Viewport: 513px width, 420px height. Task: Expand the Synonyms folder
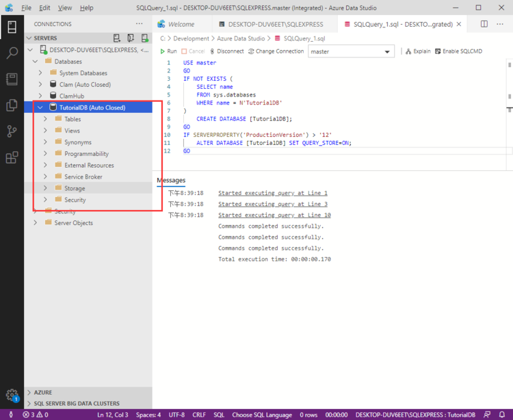pos(45,142)
